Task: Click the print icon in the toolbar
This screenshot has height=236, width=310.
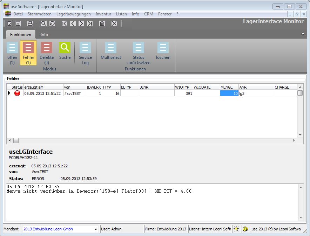Action: pyautogui.click(x=30, y=23)
